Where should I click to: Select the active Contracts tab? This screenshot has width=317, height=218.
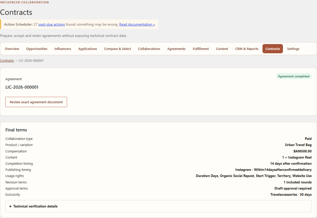pyautogui.click(x=273, y=49)
